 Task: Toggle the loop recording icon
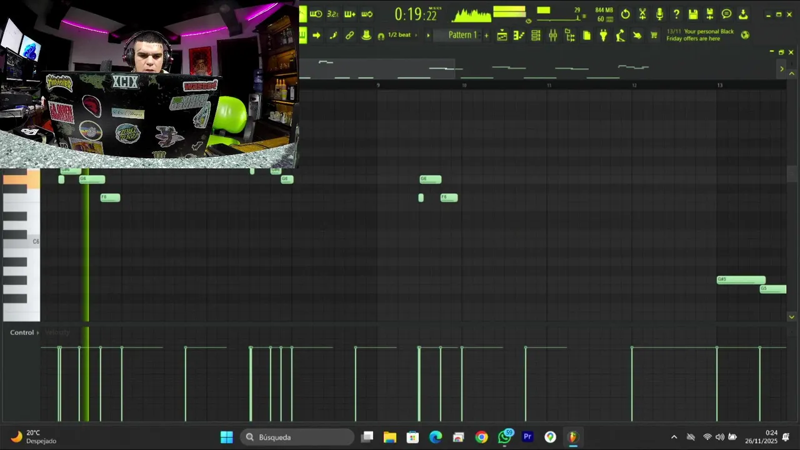[x=367, y=14]
